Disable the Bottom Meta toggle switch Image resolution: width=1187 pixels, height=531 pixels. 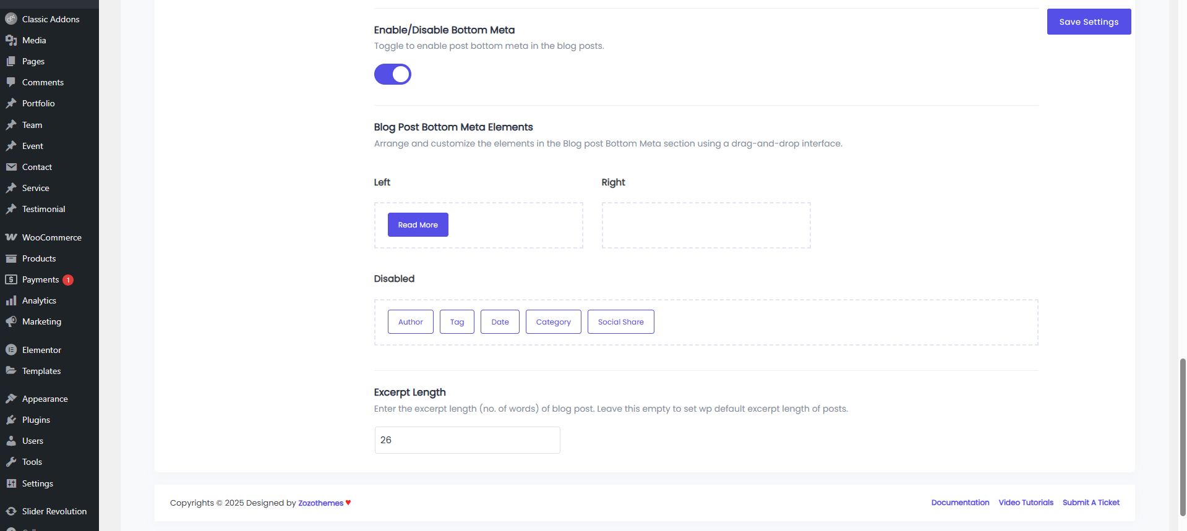coord(393,74)
